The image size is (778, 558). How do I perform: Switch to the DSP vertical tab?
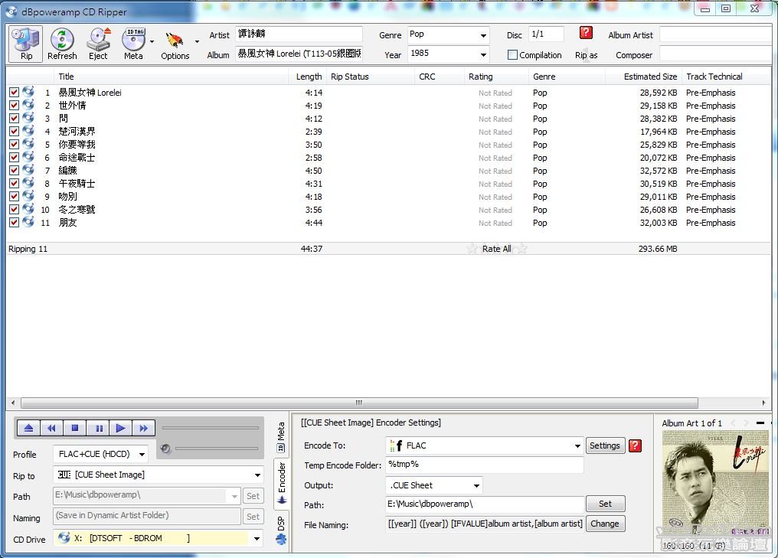(x=281, y=529)
